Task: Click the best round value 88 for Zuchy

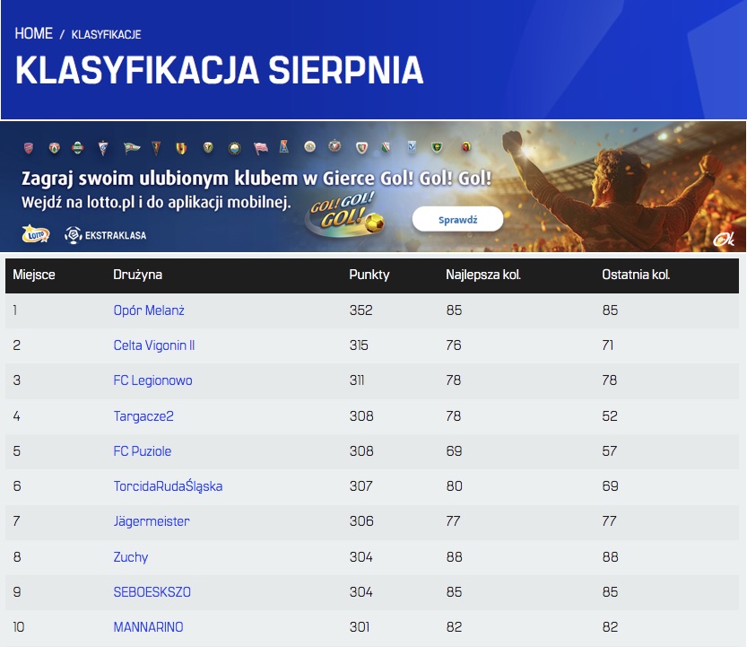Action: click(x=454, y=557)
